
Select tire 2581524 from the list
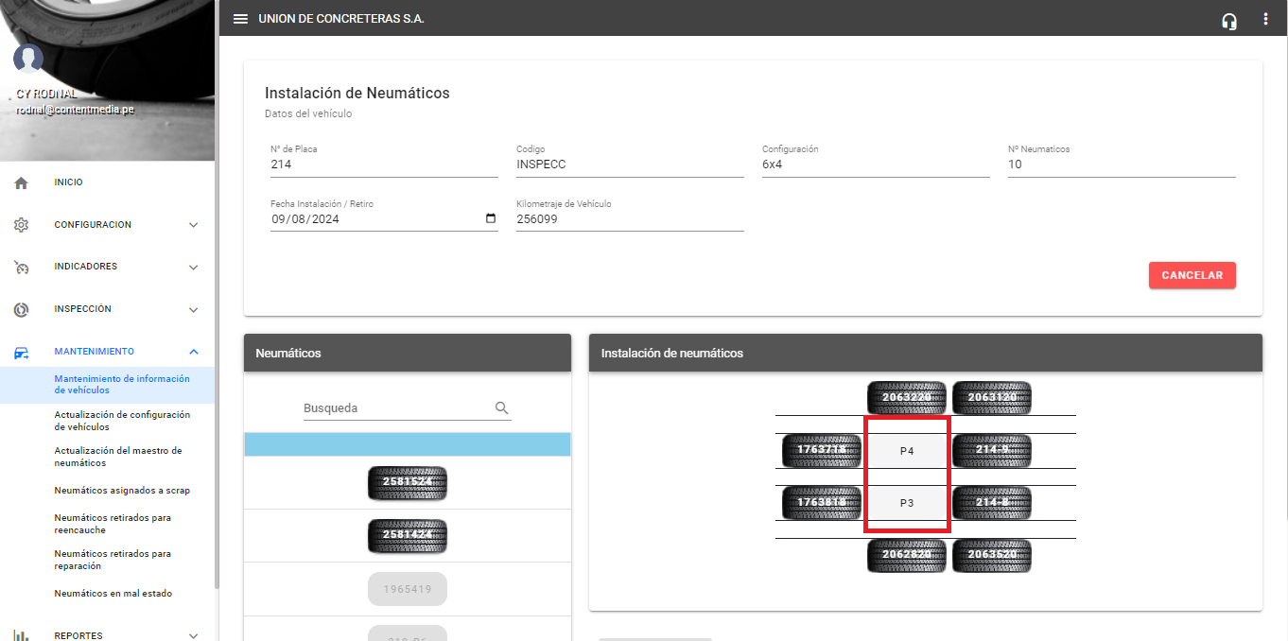(x=407, y=482)
